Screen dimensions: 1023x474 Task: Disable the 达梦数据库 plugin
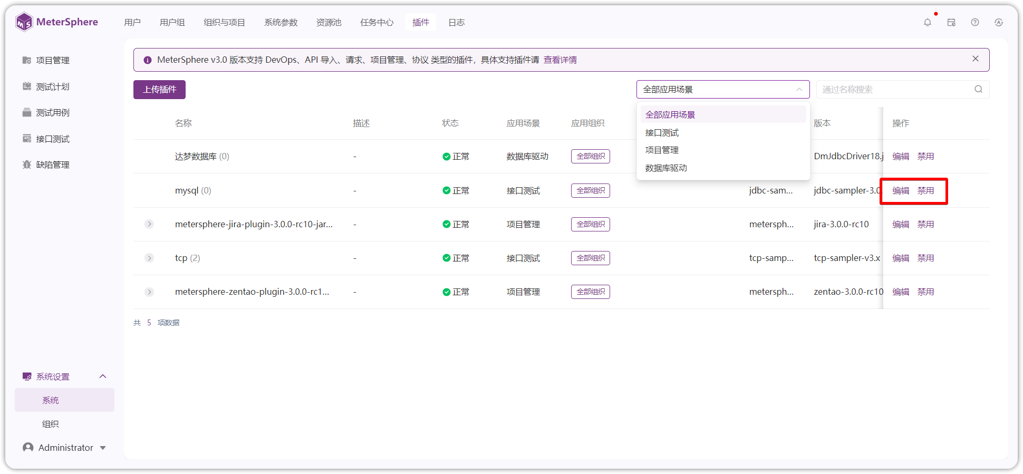925,157
